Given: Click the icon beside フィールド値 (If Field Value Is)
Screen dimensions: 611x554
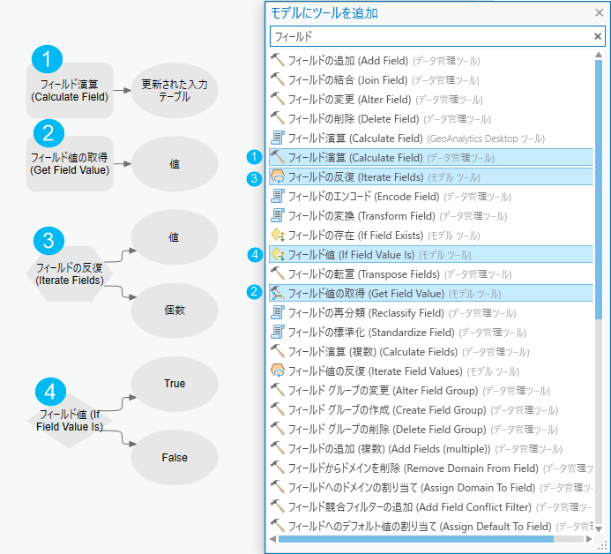Looking at the screenshot, I should coord(278,255).
